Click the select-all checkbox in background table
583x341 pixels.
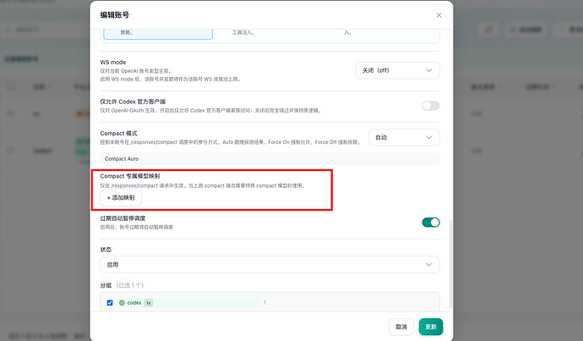coord(11,86)
